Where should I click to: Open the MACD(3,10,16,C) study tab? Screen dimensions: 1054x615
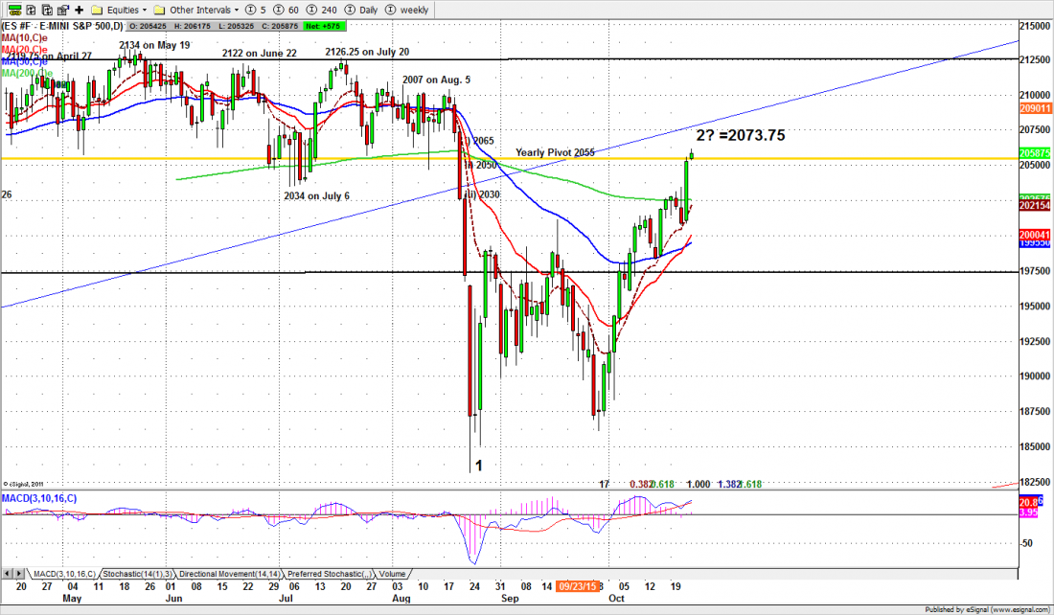62,572
